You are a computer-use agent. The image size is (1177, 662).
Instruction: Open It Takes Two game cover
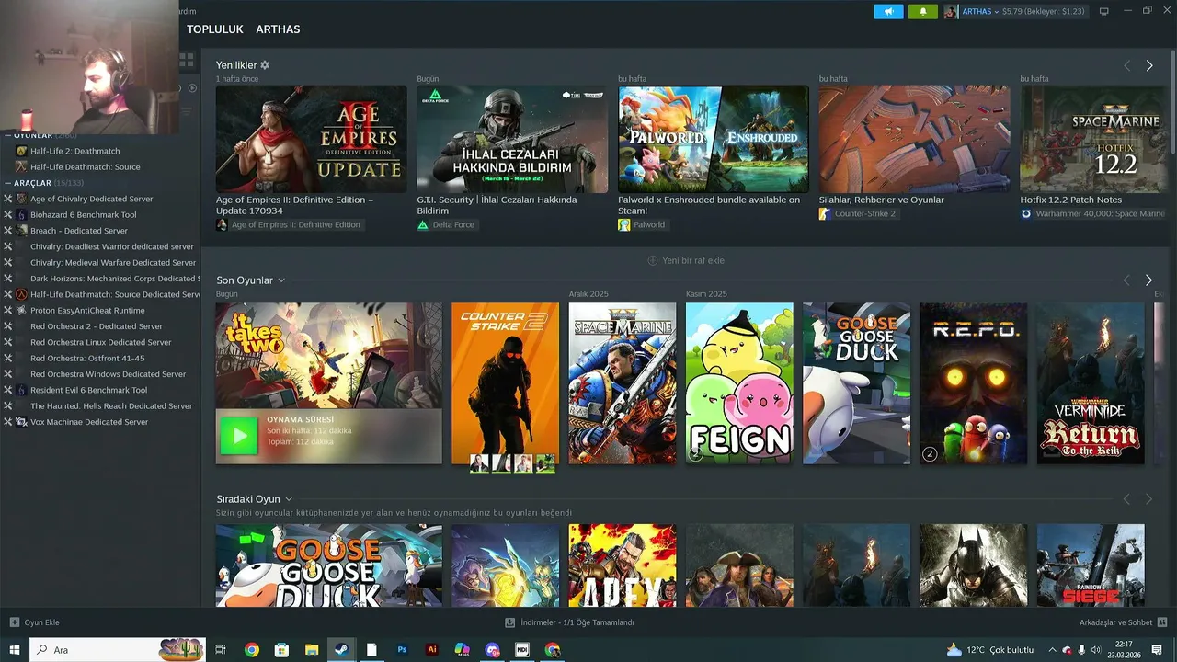(328, 356)
